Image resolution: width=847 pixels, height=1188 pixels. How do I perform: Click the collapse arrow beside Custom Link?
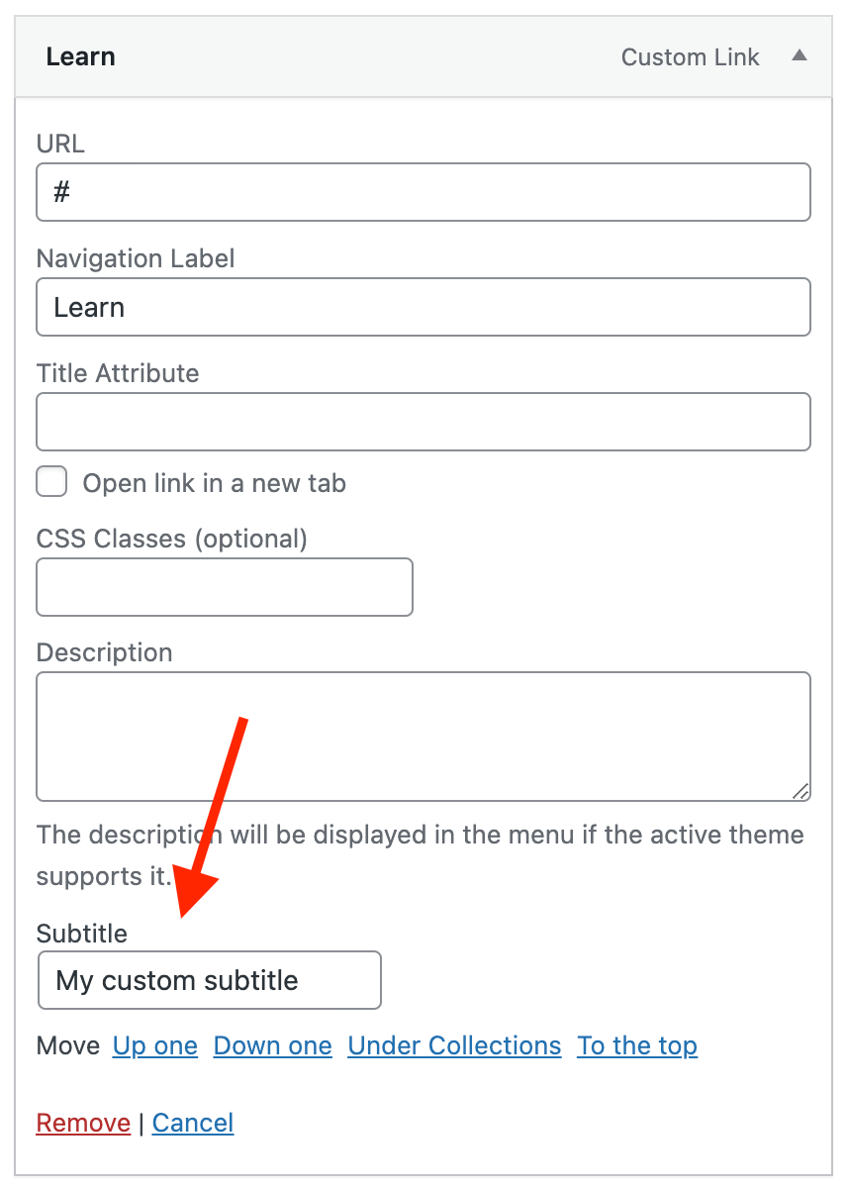(x=800, y=56)
